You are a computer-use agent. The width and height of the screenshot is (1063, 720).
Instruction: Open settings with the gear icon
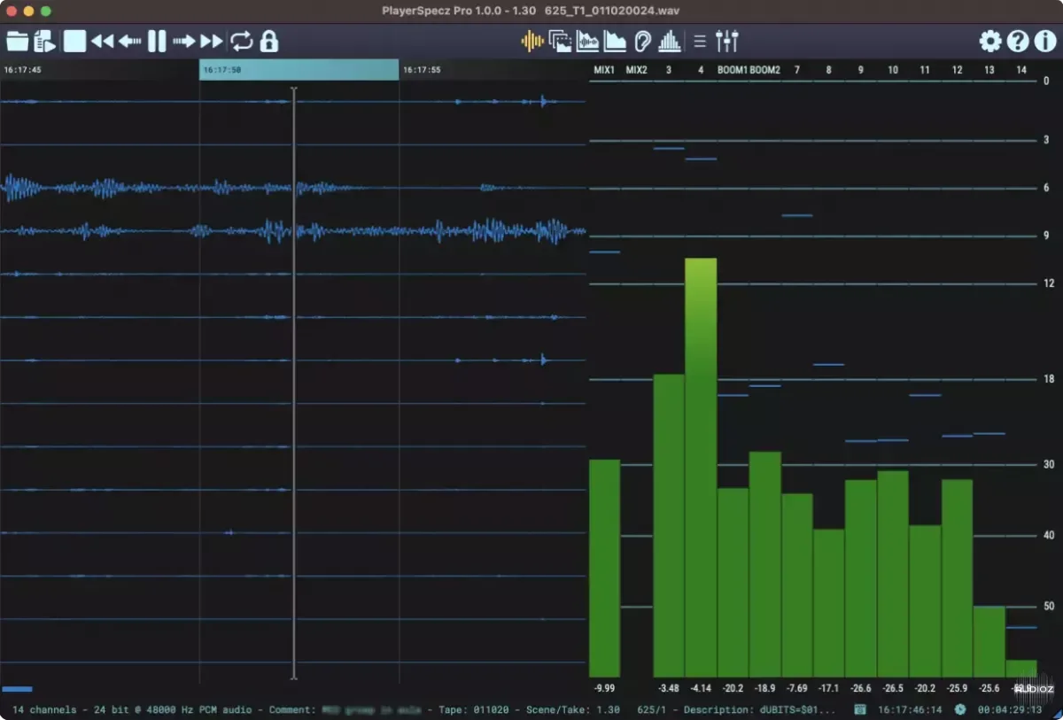(990, 41)
